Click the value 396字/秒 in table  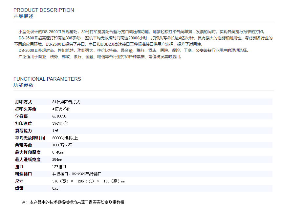tap(60, 123)
